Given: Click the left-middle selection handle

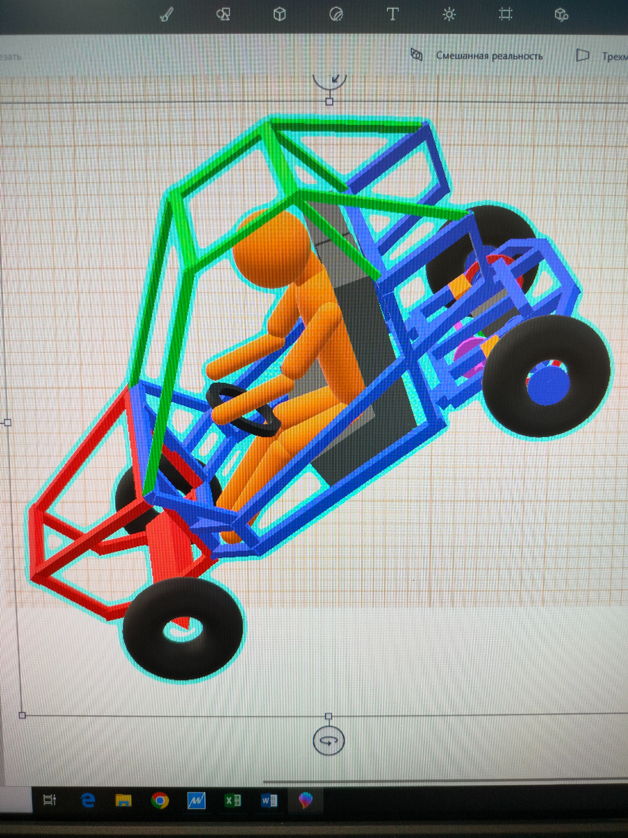Looking at the screenshot, I should (8, 422).
